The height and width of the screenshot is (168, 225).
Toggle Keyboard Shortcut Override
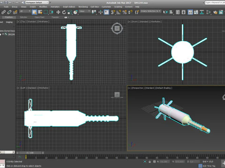pyautogui.click(x=106, y=12)
